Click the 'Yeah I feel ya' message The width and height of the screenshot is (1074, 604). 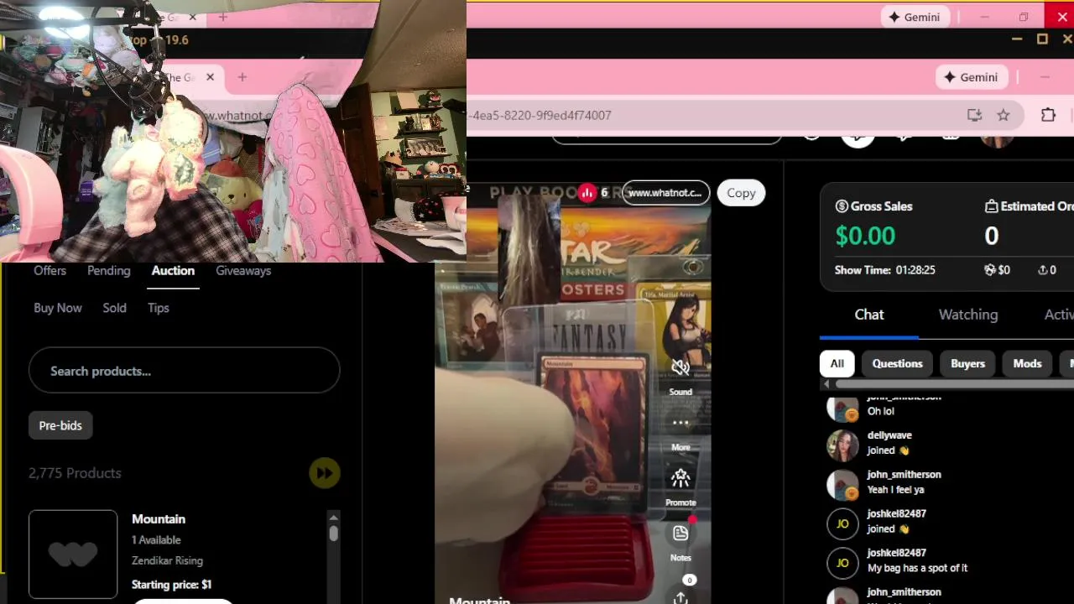click(x=895, y=490)
